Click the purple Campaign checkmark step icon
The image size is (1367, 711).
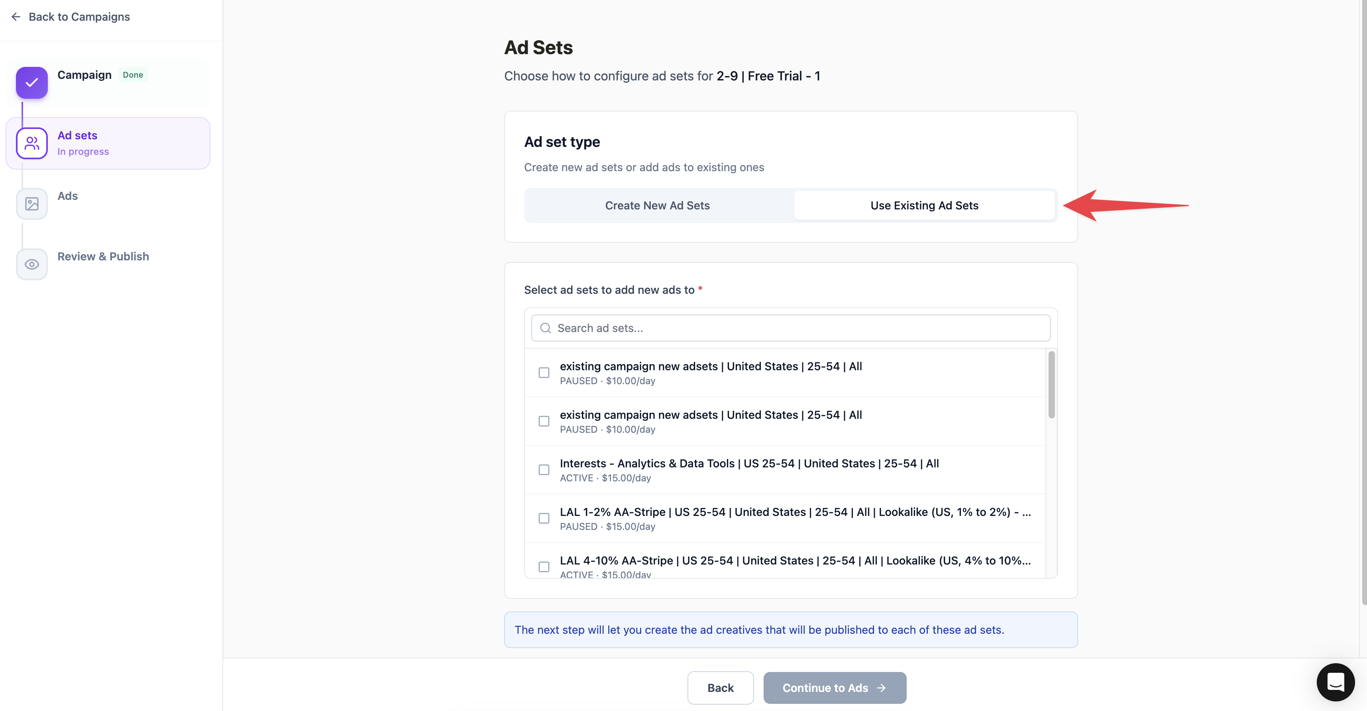[32, 83]
